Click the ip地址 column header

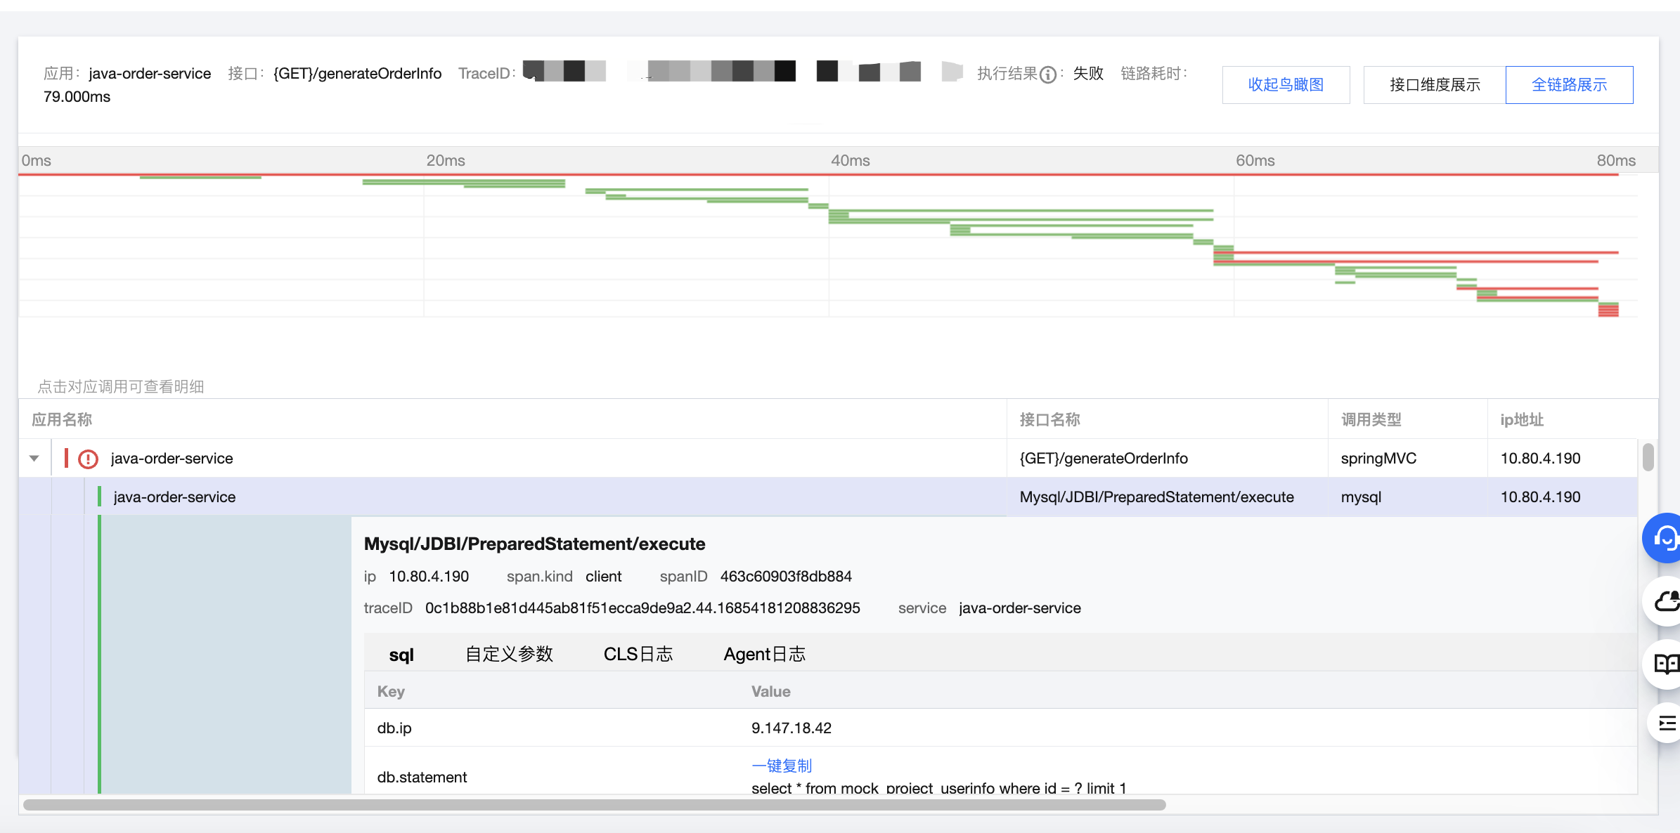point(1522,420)
